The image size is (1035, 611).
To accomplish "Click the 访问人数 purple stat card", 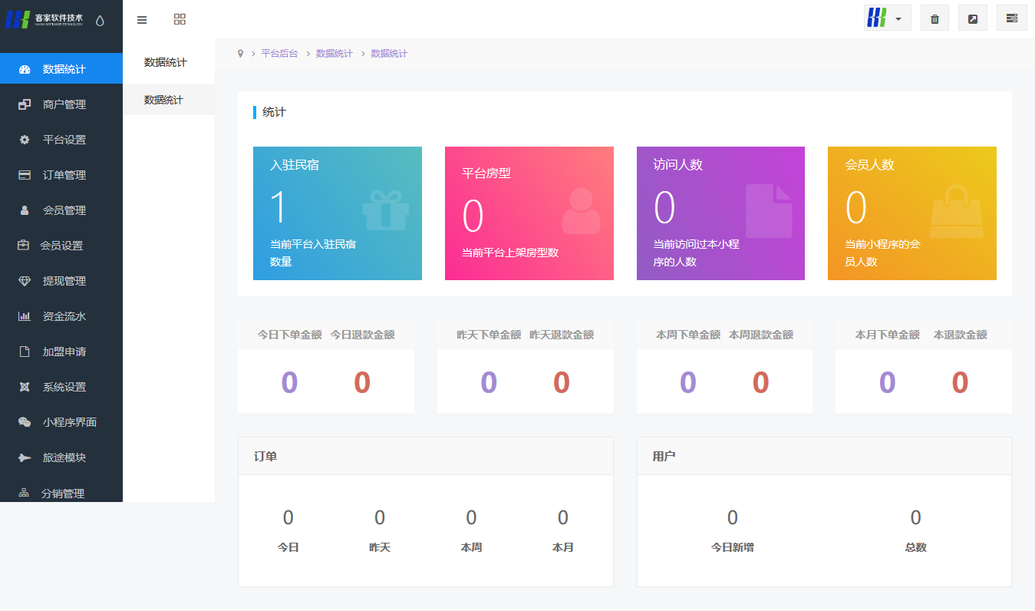I will [x=720, y=213].
